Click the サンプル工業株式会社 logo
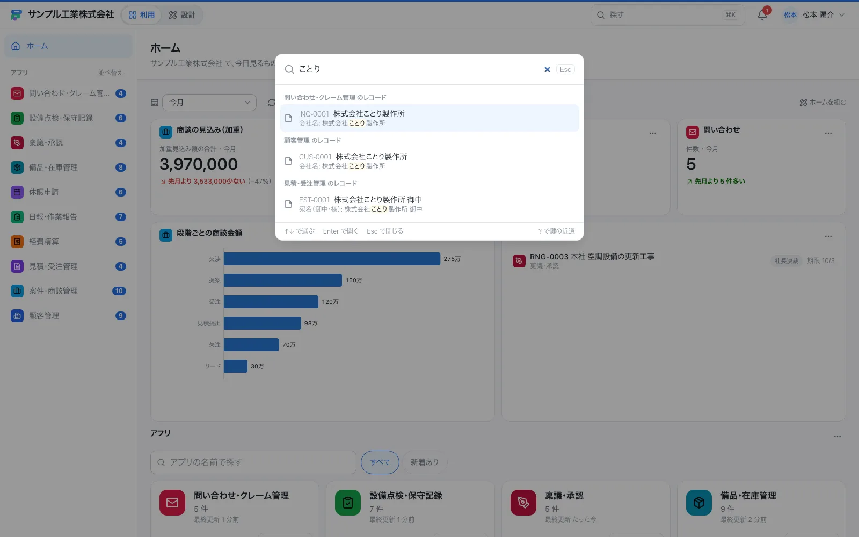859x537 pixels. click(16, 15)
